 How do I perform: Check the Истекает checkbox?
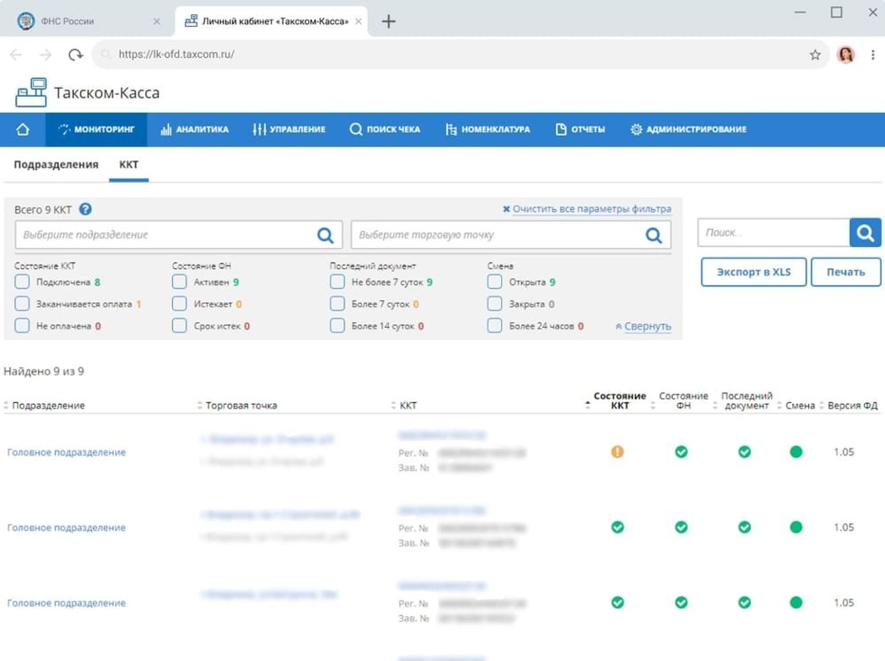[x=179, y=303]
